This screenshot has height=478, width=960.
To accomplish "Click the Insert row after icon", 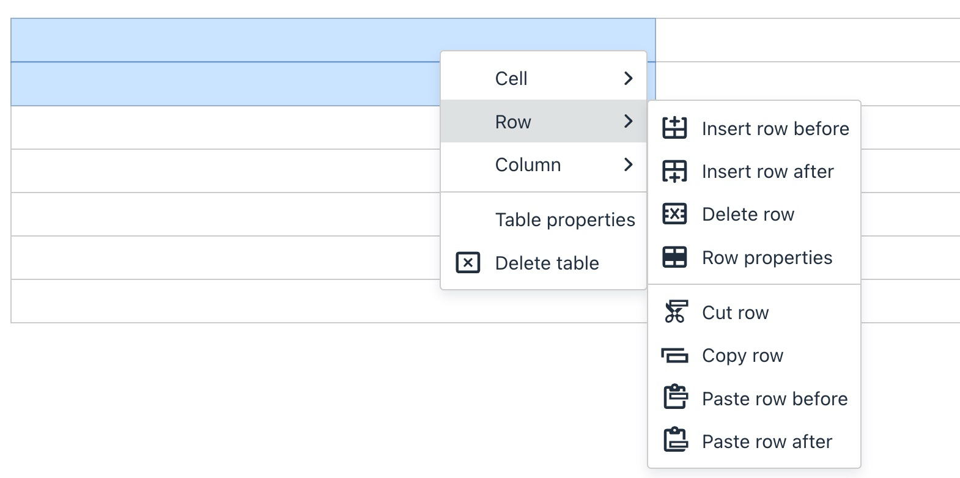I will coord(674,172).
